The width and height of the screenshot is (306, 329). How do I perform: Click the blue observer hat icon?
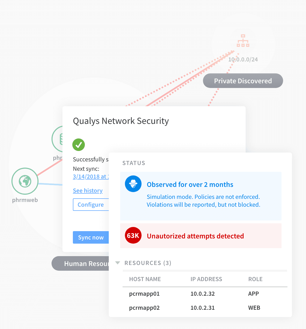pyautogui.click(x=133, y=184)
